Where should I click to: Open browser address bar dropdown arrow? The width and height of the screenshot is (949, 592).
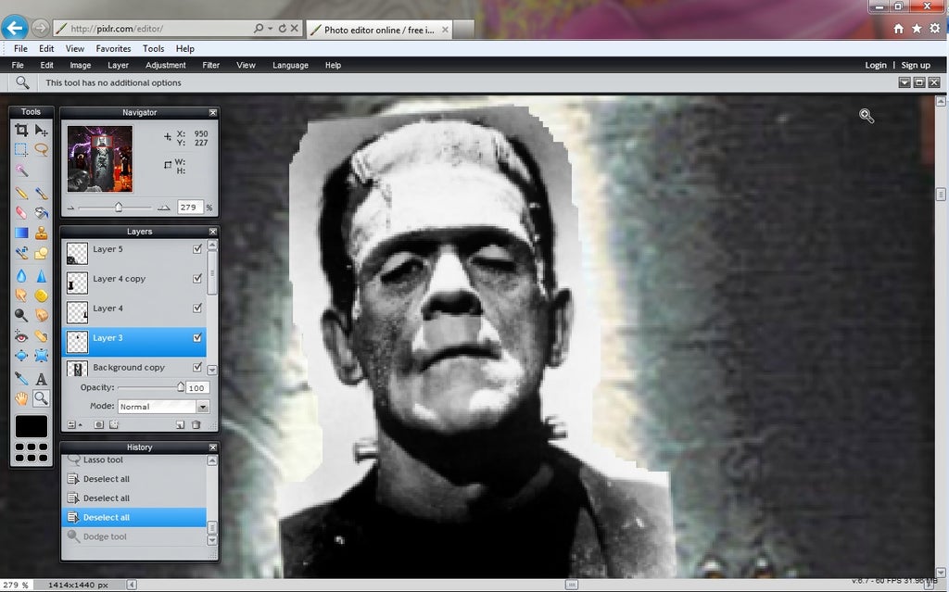[x=270, y=29]
